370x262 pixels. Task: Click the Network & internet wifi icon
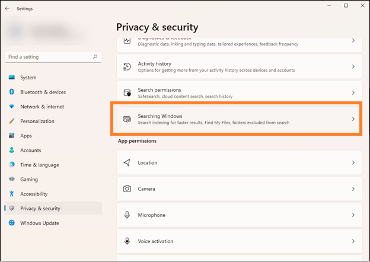tap(12, 107)
